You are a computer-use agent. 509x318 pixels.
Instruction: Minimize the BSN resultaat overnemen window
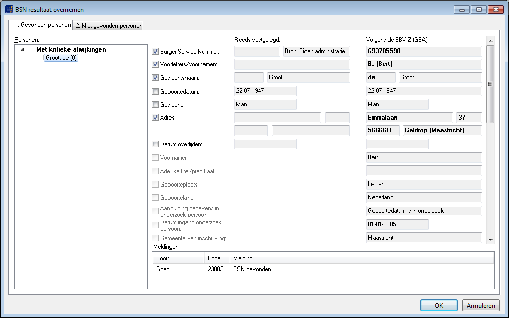(462, 10)
